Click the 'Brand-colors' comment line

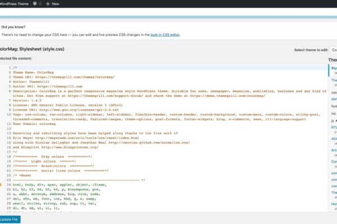(x=54, y=166)
